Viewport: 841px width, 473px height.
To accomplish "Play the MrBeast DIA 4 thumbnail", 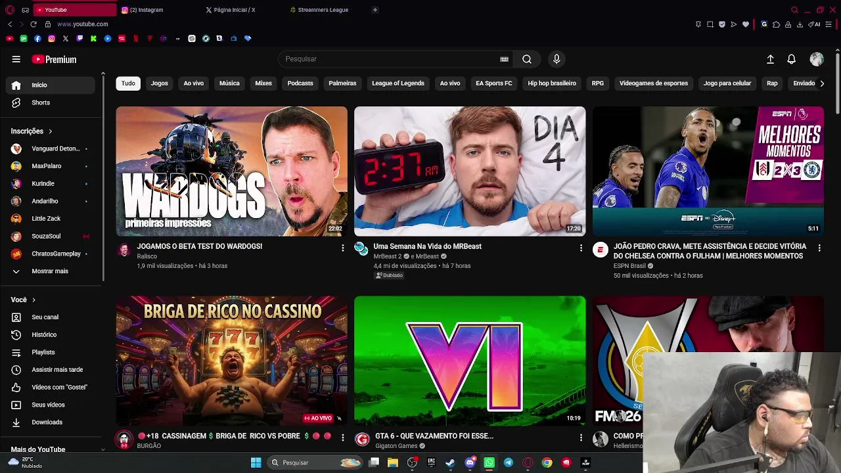I will (470, 171).
